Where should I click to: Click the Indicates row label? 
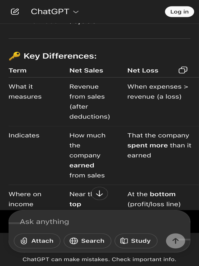24,135
